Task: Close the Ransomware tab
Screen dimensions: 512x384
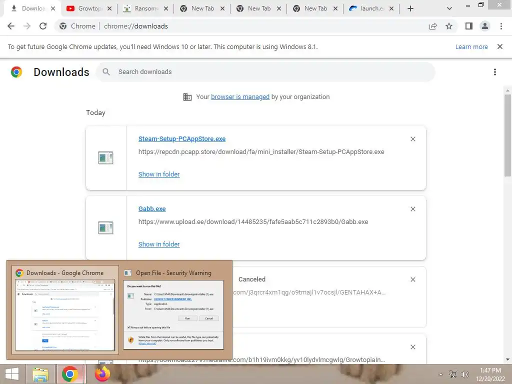Action: point(166,8)
